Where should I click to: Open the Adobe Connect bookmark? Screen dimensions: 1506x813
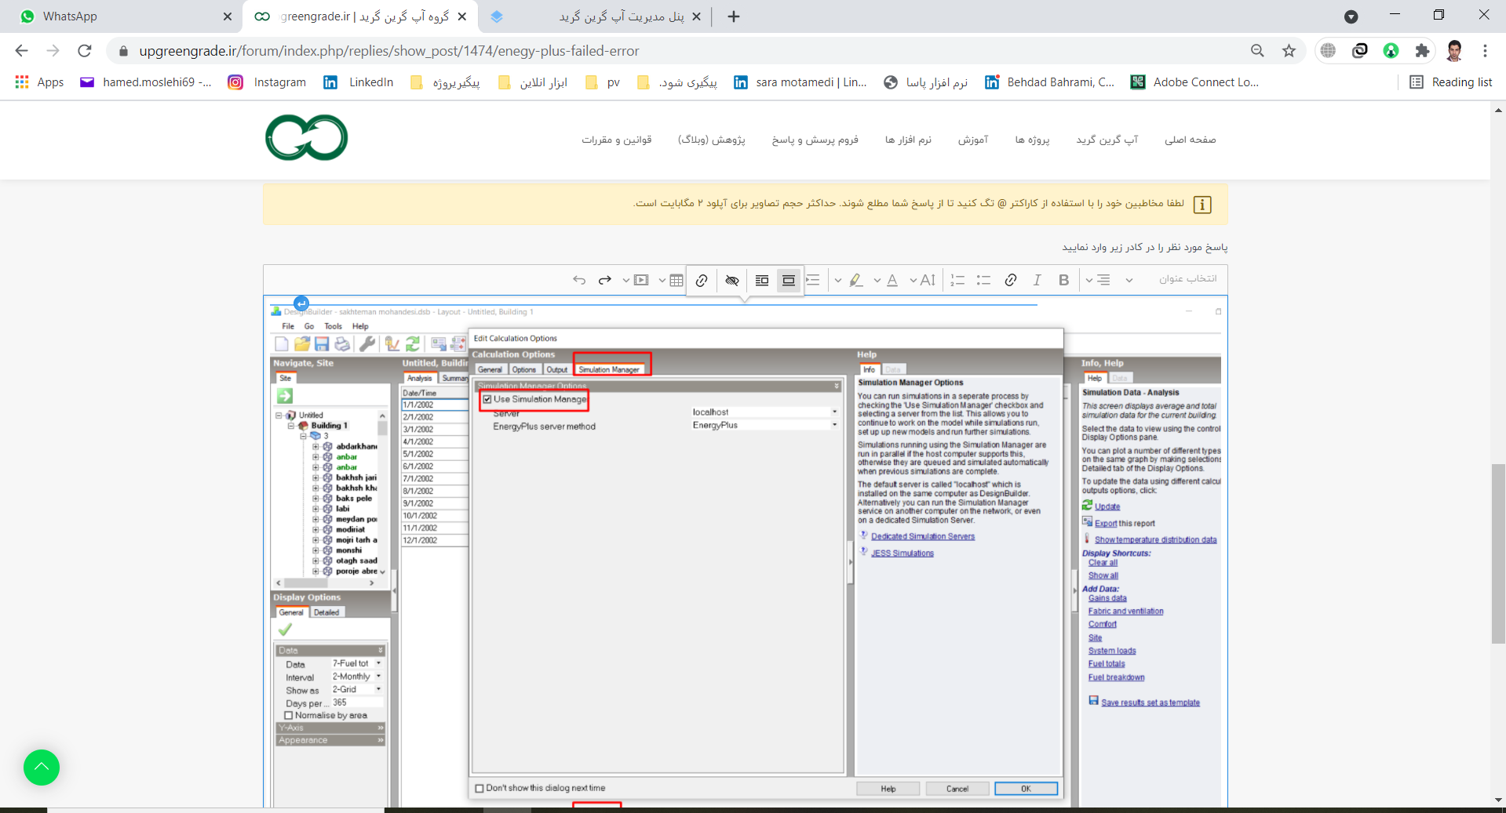point(1194,82)
